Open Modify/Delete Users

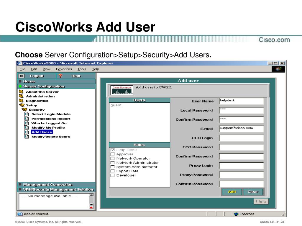[x=51, y=137]
